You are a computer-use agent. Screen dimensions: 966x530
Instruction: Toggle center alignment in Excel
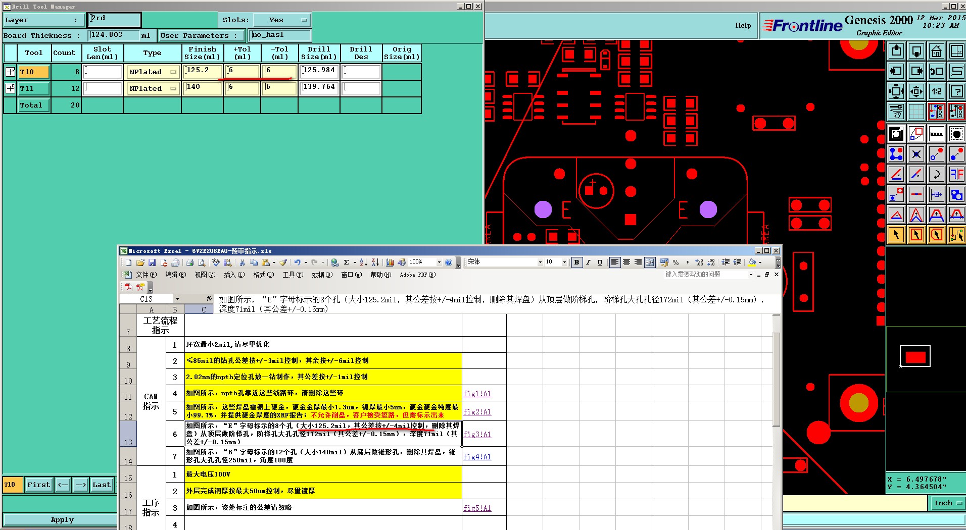coord(626,262)
